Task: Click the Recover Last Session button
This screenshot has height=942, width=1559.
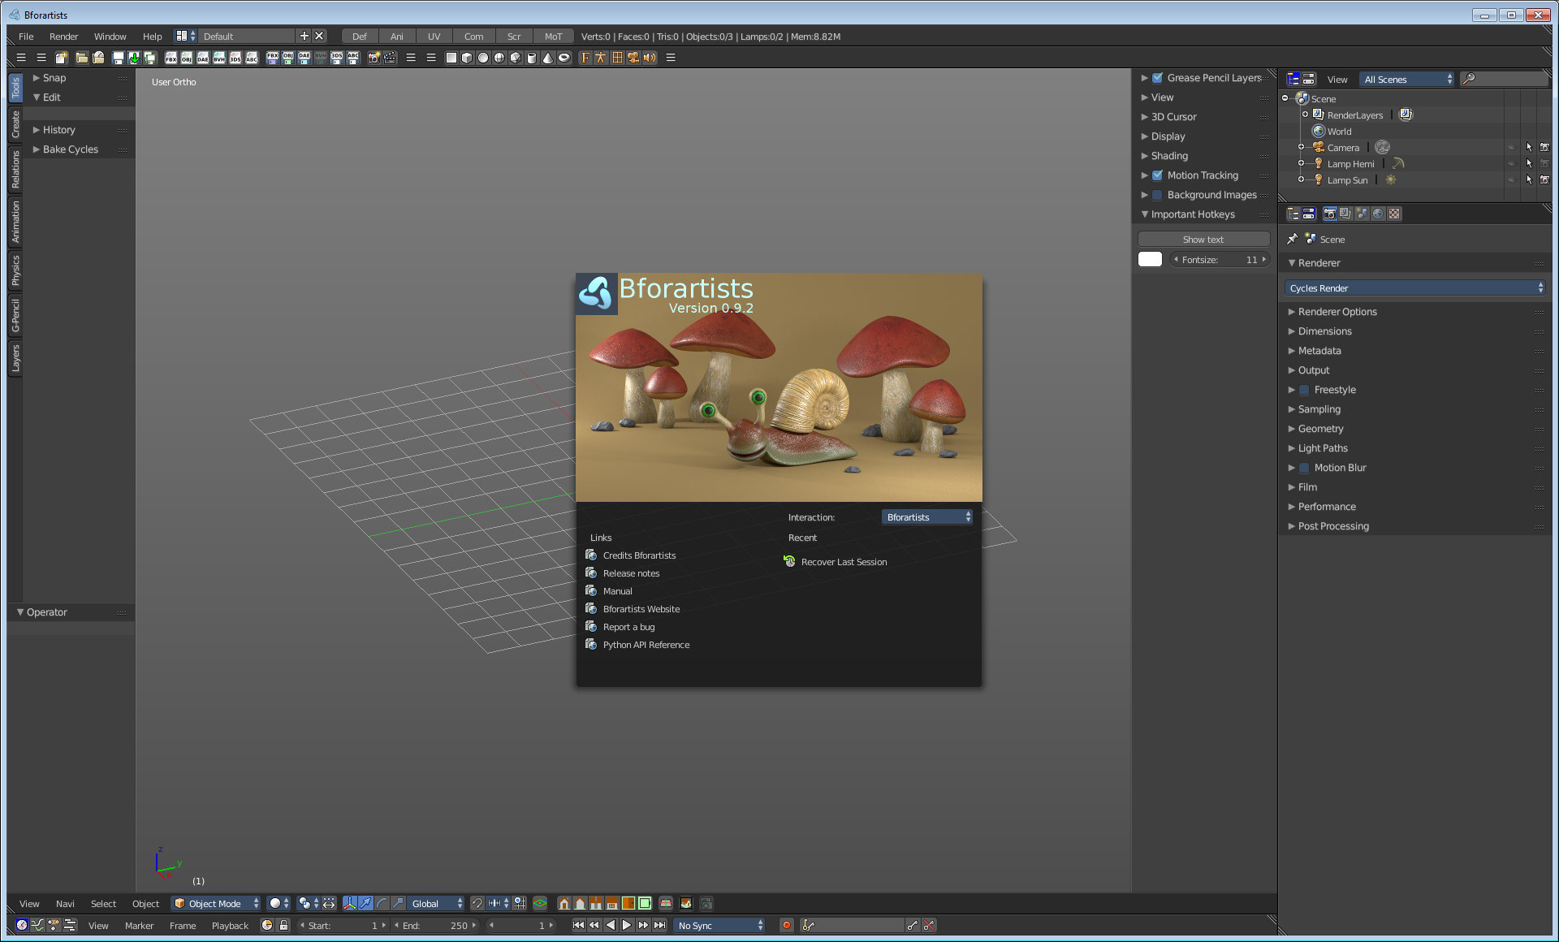Action: click(843, 561)
